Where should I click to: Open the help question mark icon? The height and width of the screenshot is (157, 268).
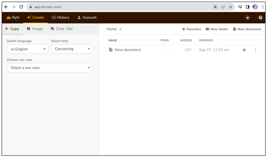[260, 18]
